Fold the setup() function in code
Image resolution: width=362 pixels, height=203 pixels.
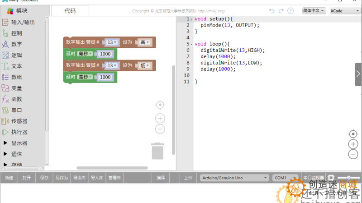[191, 19]
